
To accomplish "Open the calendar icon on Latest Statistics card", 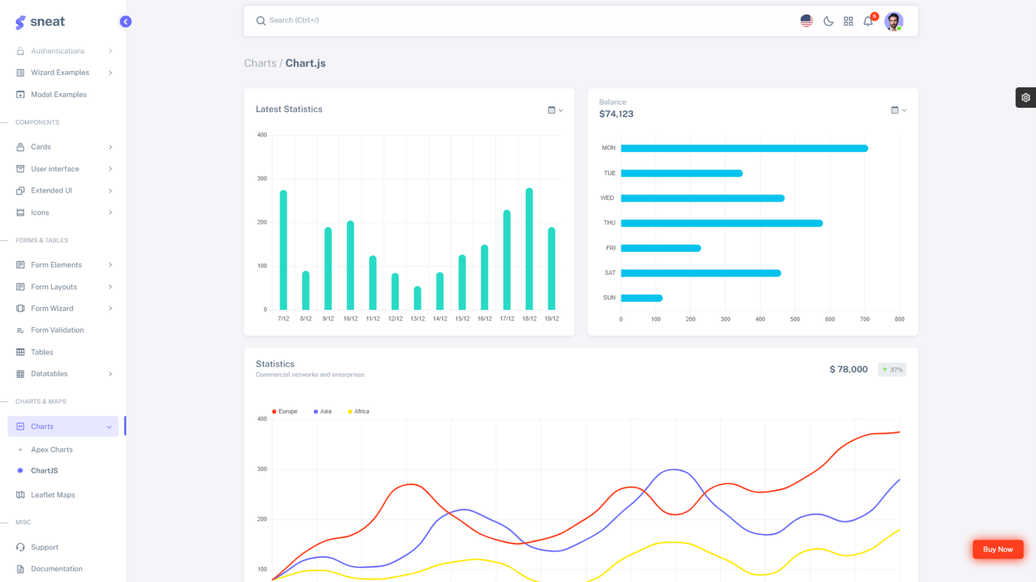I will pos(552,110).
